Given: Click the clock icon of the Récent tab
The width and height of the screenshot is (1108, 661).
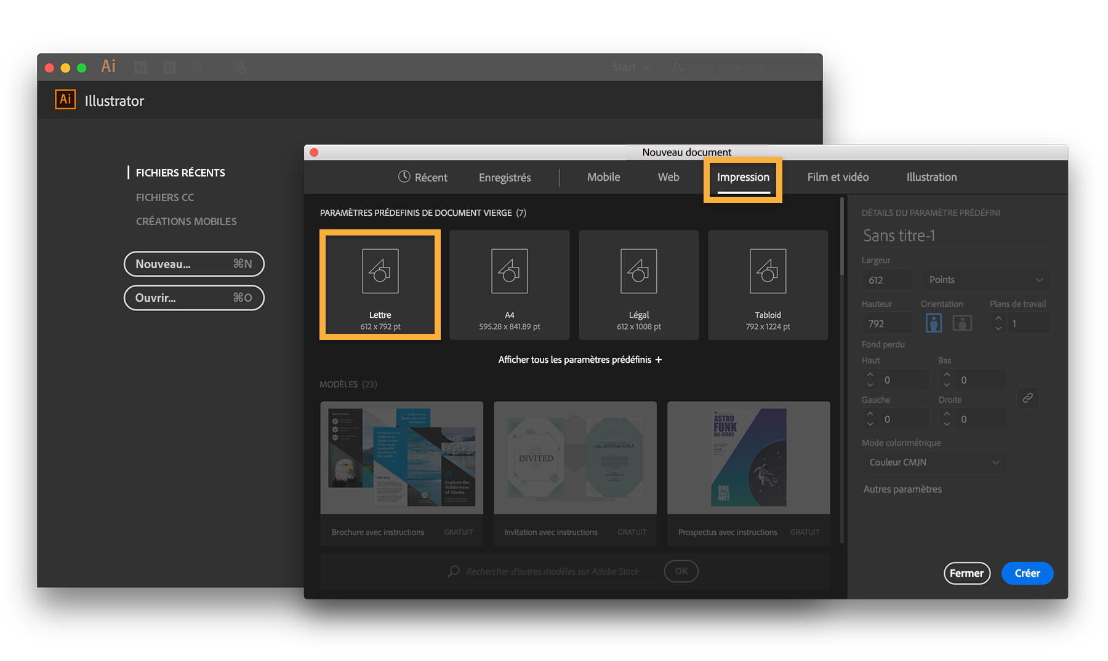Looking at the screenshot, I should [x=404, y=176].
